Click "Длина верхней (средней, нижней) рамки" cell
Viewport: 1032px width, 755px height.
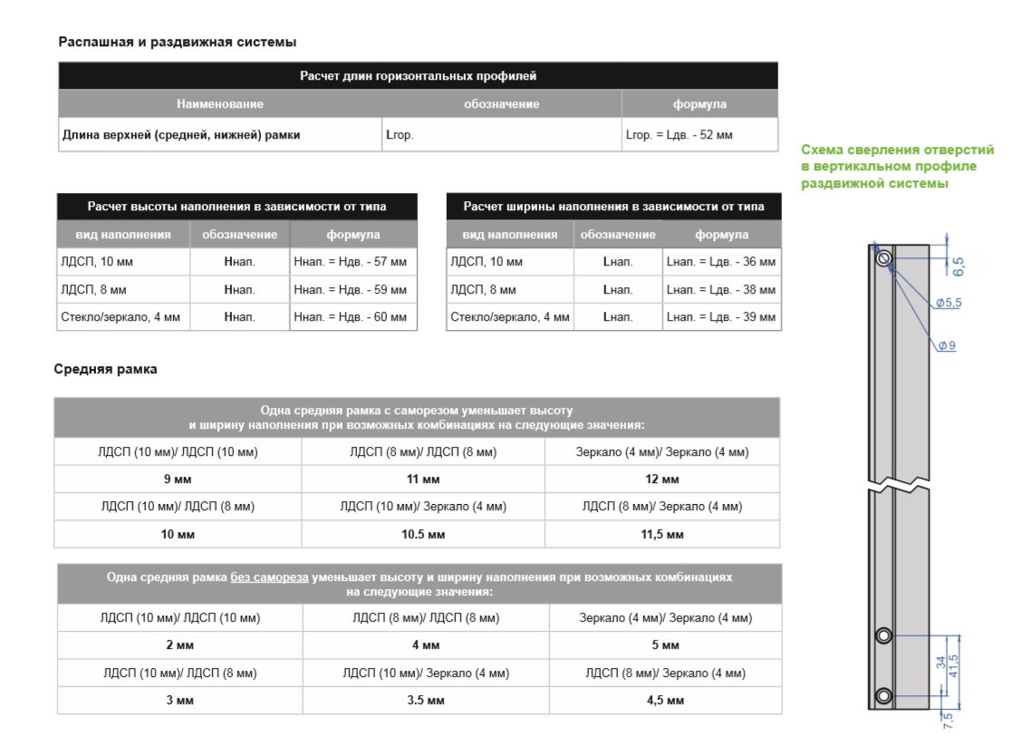tap(181, 135)
